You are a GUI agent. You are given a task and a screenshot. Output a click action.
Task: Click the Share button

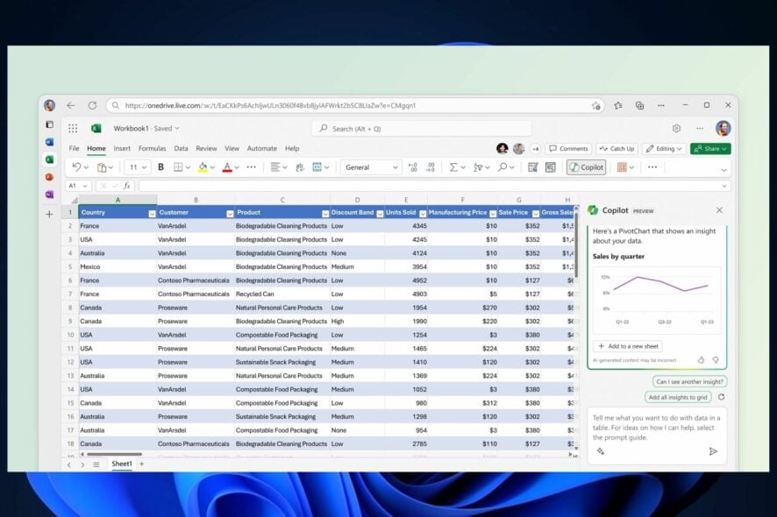[x=710, y=149]
